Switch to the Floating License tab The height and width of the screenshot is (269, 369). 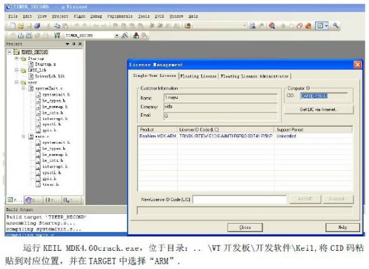tap(198, 76)
